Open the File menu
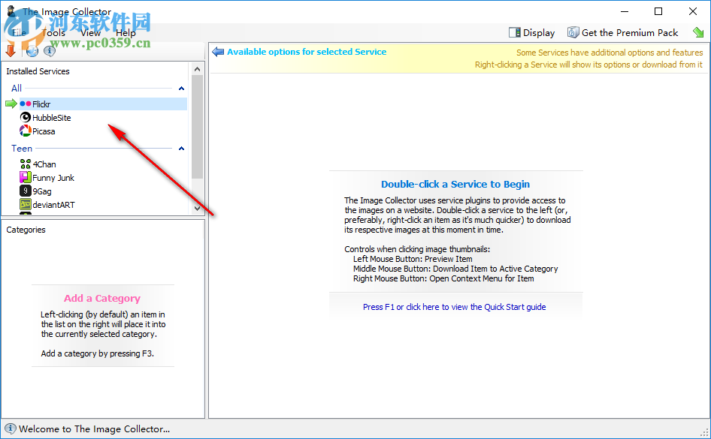Viewport: 711px width, 439px height. tap(19, 32)
